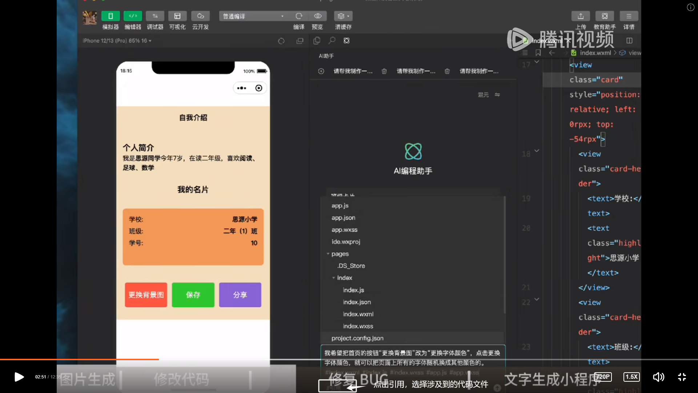Click the mini program close target icon
698x393 pixels.
(x=258, y=88)
